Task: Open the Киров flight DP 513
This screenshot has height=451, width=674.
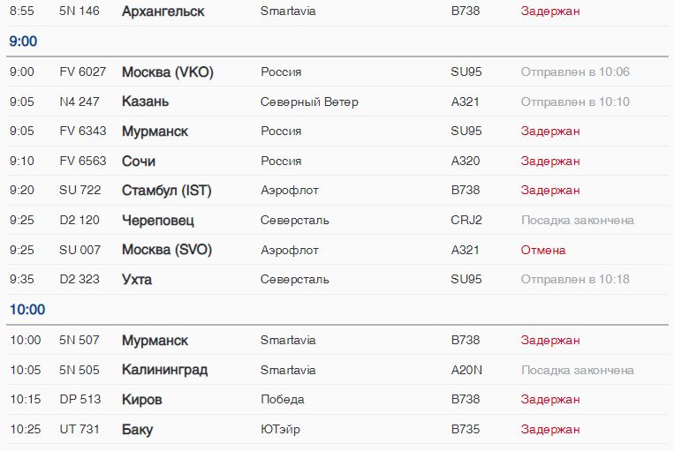Action: (337, 399)
